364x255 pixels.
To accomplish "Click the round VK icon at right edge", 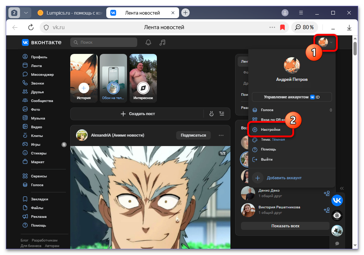I will (x=337, y=200).
